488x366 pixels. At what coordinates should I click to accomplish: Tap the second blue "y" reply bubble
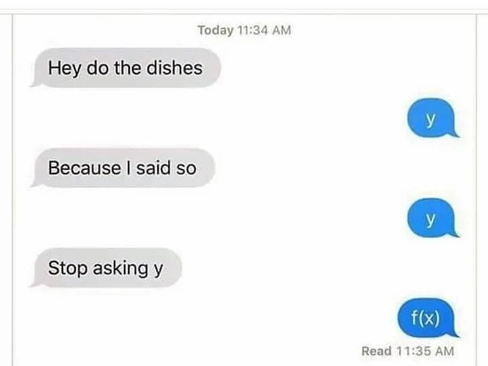[x=432, y=218]
